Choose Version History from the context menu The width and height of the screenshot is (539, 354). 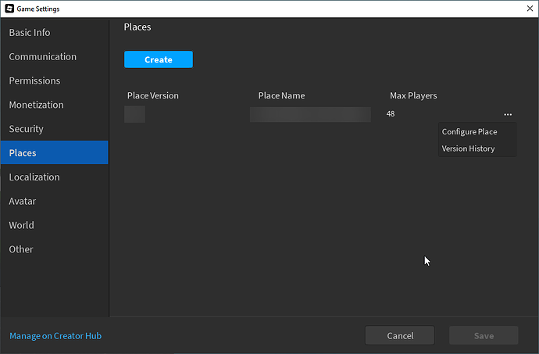[468, 148]
